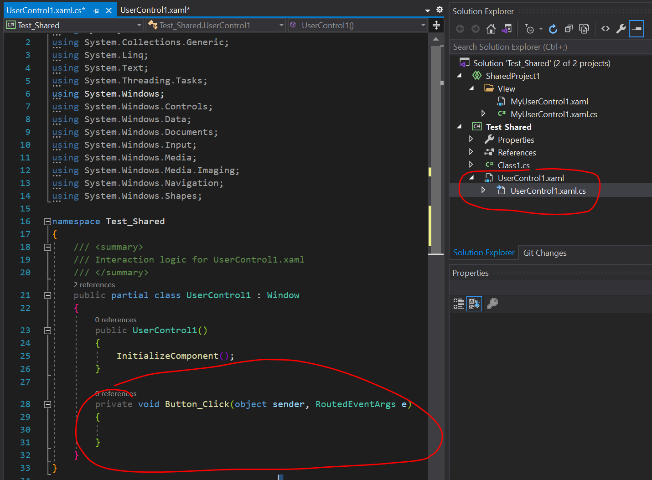Click "2 references" above class UserControl1
Screen dimensions: 652x480
pos(94,284)
